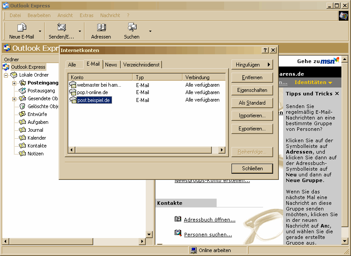Click the Neue E-Mail toolbar icon
The image size is (351, 256).
click(x=22, y=28)
